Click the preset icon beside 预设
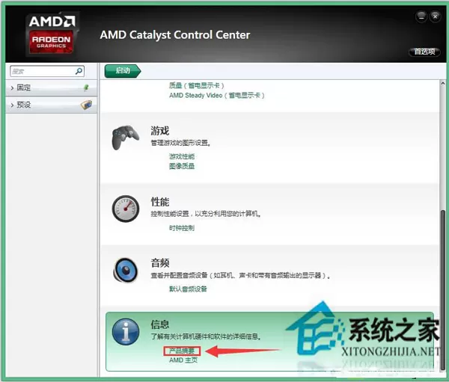Image resolution: width=449 pixels, height=382 pixels. [86, 105]
